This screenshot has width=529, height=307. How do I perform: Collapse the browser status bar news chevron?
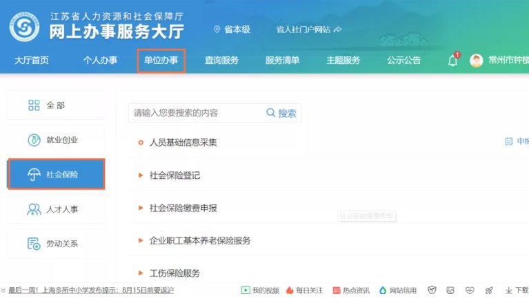(3, 290)
